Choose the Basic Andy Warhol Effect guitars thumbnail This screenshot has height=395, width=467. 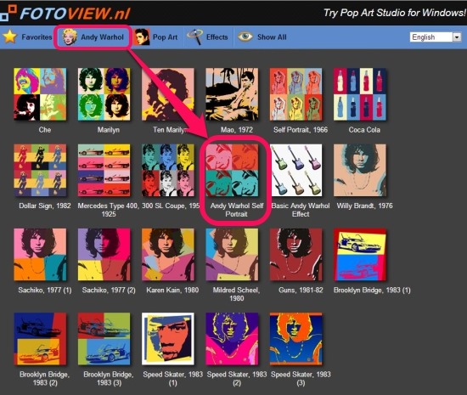pos(295,170)
